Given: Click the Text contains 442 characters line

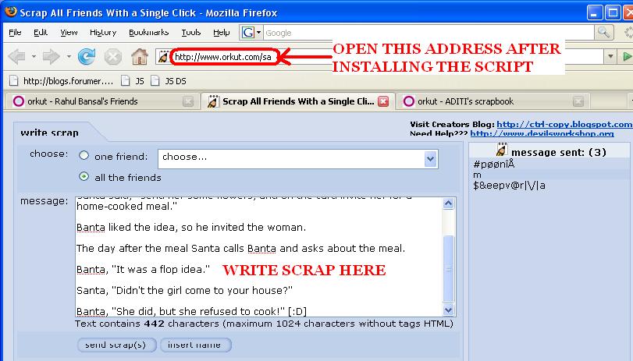Looking at the screenshot, I should click(x=264, y=324).
